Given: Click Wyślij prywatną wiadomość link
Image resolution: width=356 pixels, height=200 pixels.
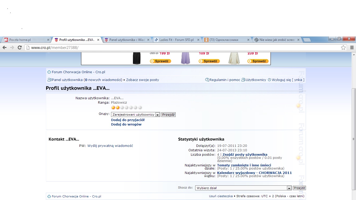Looking at the screenshot, I should tap(110, 146).
